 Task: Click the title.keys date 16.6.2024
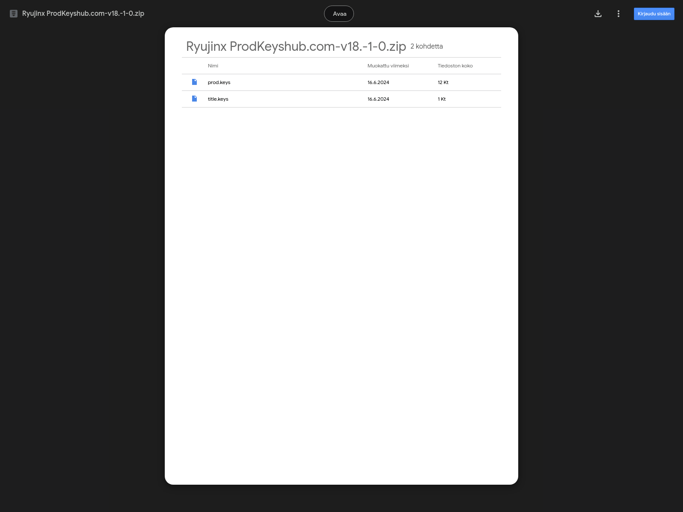pyautogui.click(x=378, y=99)
